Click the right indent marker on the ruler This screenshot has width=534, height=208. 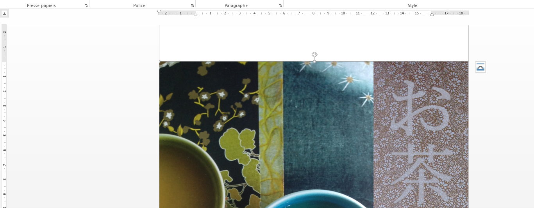click(x=432, y=14)
